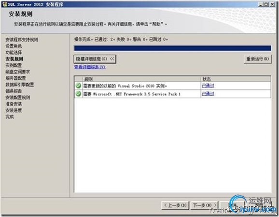Collapse details with 隐藏详细信息(S) button

(95, 59)
